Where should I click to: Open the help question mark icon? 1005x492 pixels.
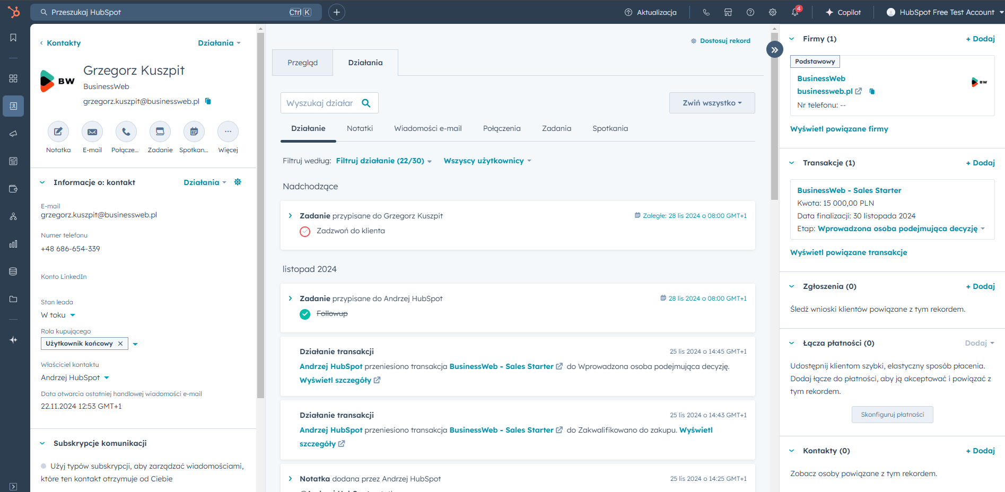[x=750, y=12]
